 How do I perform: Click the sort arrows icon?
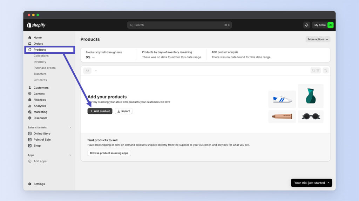pyautogui.click(x=326, y=70)
